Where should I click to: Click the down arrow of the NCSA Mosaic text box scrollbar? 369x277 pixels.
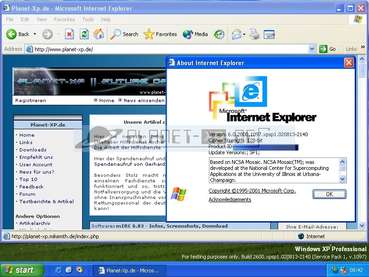342,179
